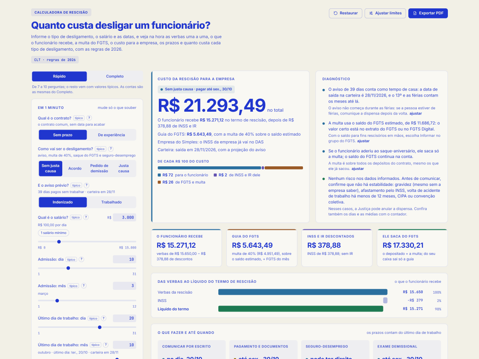
Task: Focus 'Último dia de trabalho: mês' input showing 10
Action: pos(125,345)
